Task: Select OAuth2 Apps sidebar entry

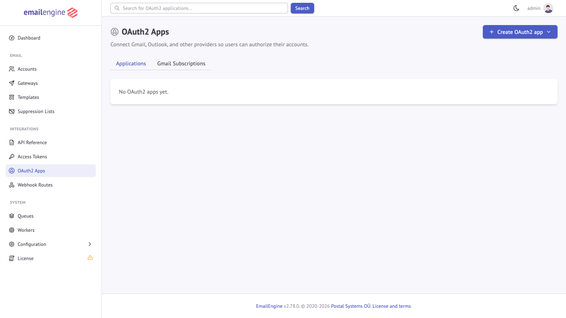Action: point(51,171)
